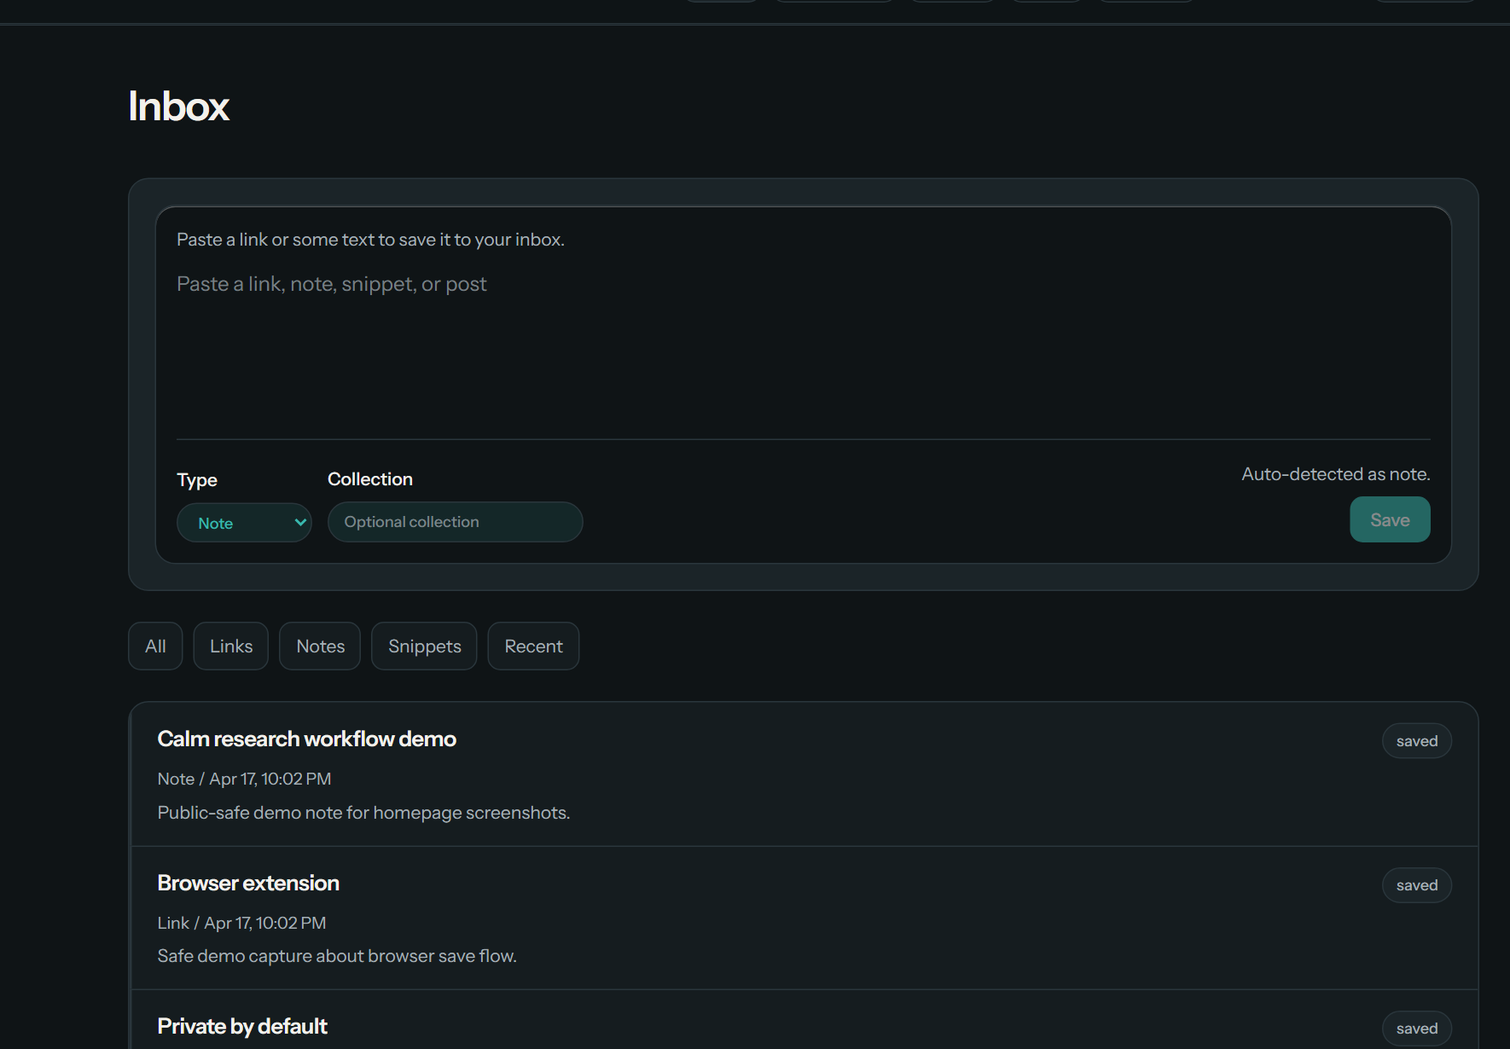This screenshot has height=1049, width=1510.
Task: Open the Calm research workflow demo note
Action: tap(306, 739)
